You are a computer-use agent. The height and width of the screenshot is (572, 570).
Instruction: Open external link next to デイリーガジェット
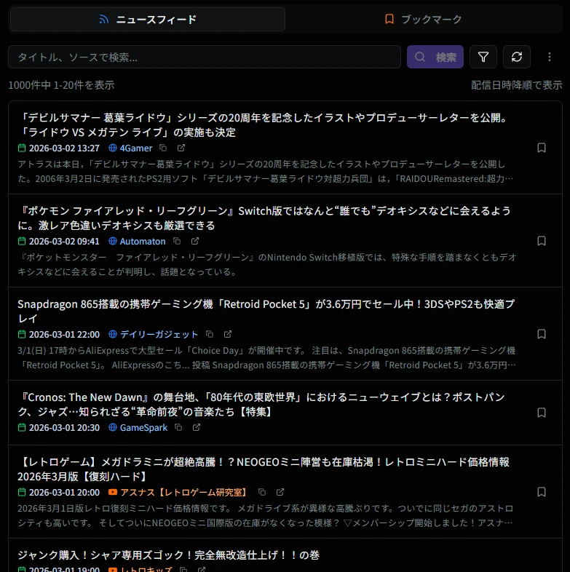pyautogui.click(x=228, y=334)
